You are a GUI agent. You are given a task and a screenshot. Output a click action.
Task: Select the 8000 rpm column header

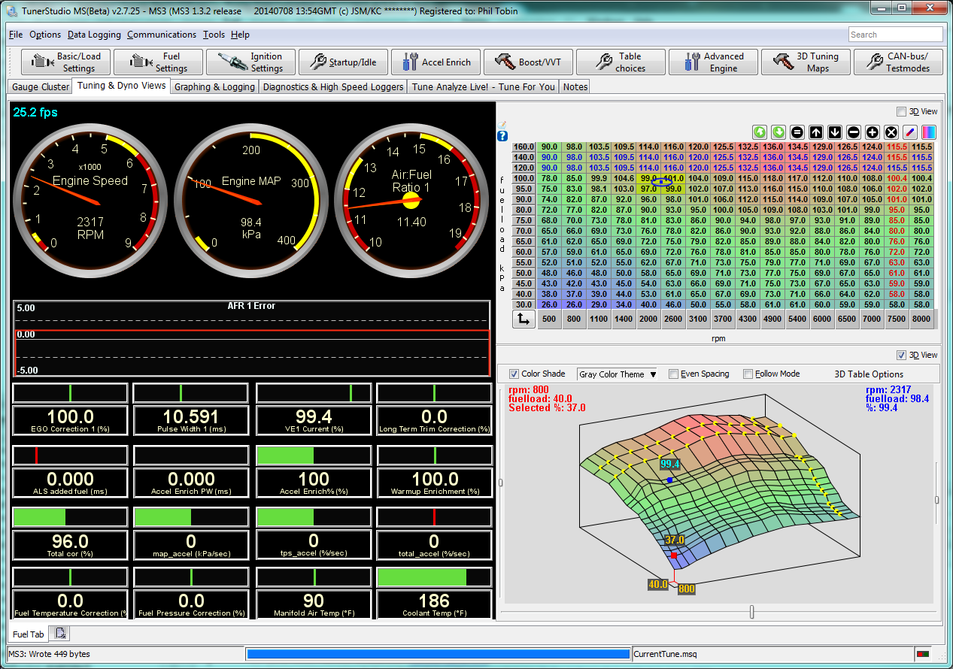coord(921,319)
